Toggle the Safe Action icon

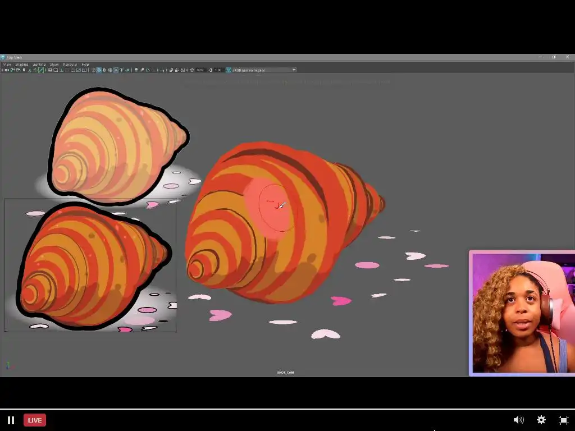79,70
